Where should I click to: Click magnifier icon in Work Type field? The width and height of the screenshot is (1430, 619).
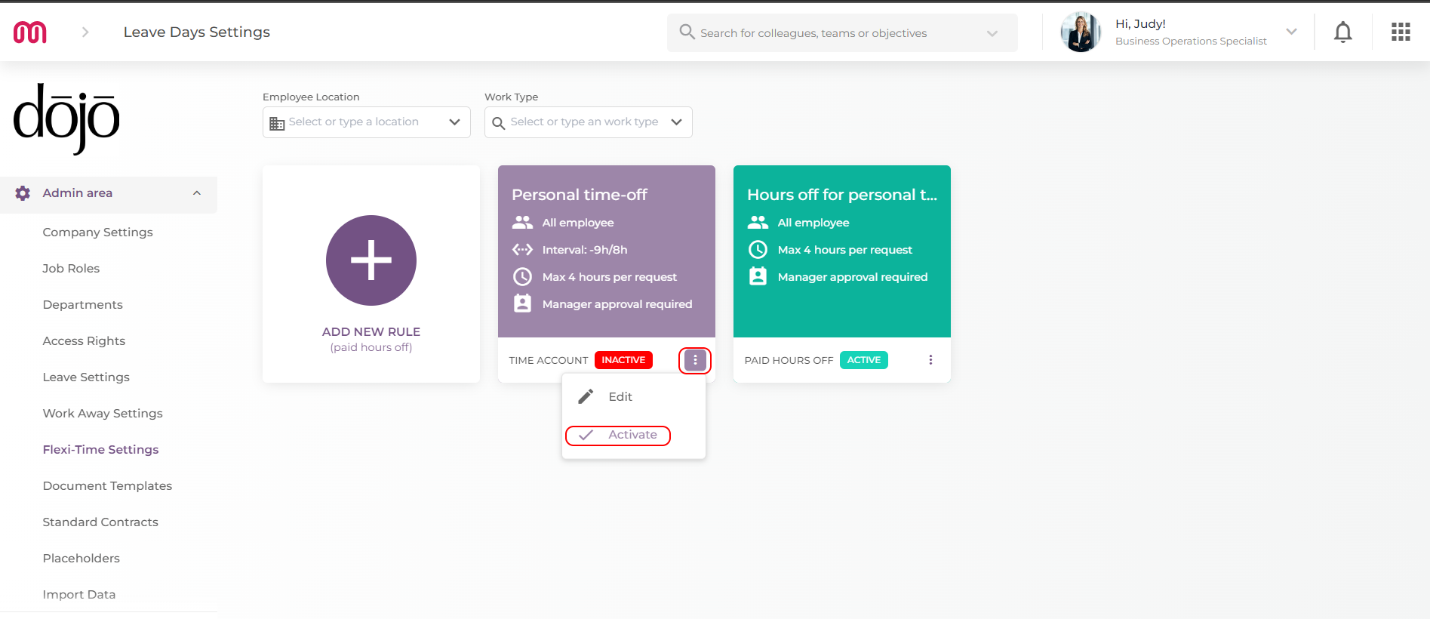point(498,123)
